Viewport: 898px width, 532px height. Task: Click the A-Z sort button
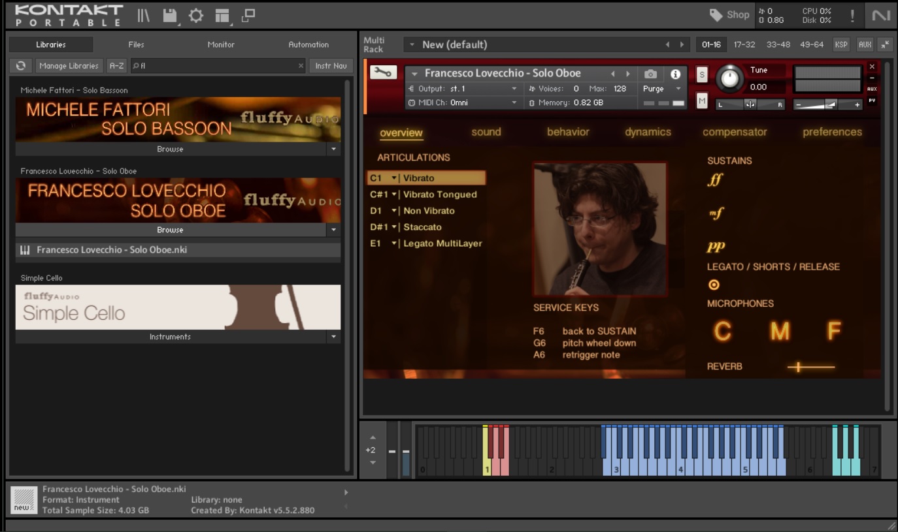pyautogui.click(x=117, y=66)
